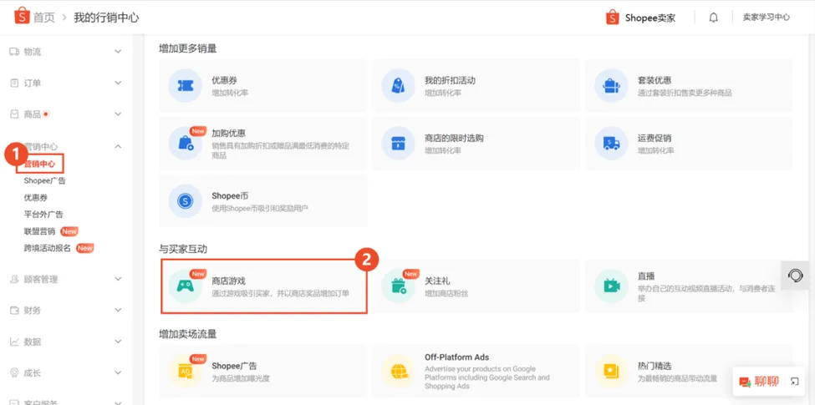Click the 我的折扣活动 price tag icon
Image resolution: width=815 pixels, height=405 pixels.
[398, 86]
